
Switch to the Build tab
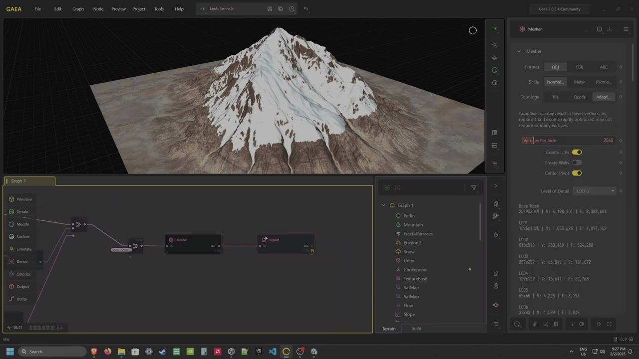pyautogui.click(x=416, y=329)
